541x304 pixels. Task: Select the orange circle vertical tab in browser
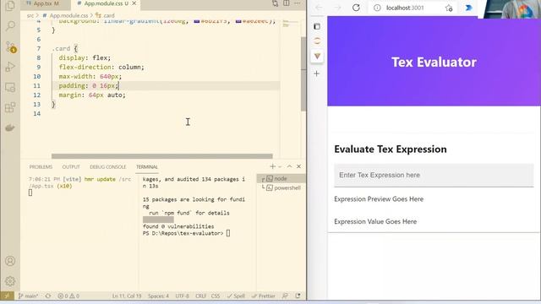(317, 41)
